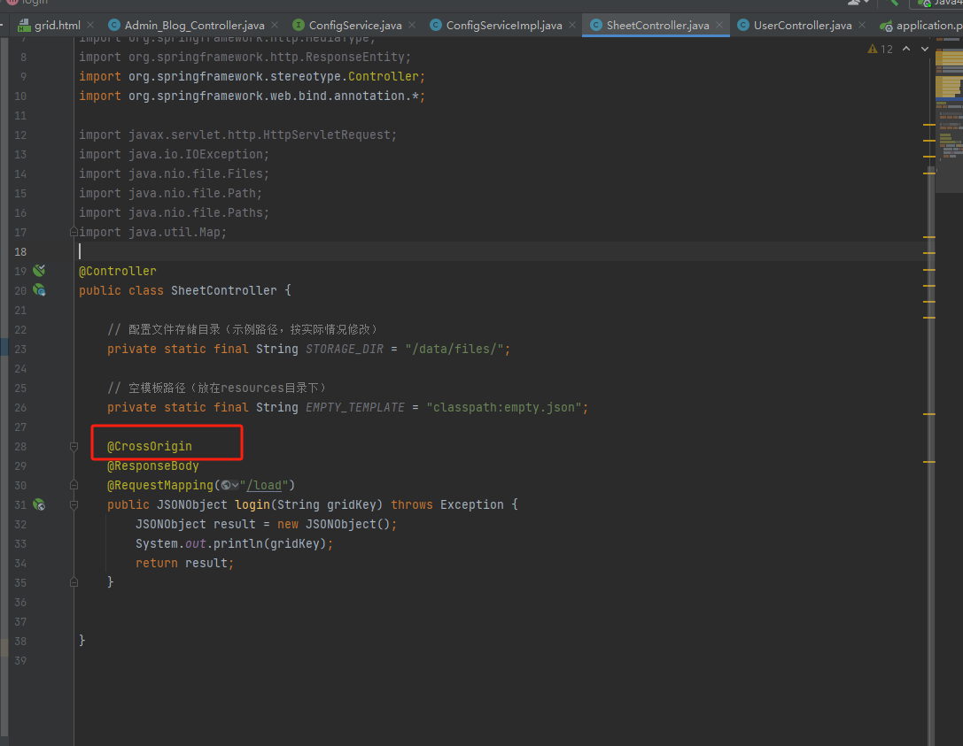Open the application properties tab
This screenshot has height=746, width=963.
(x=921, y=25)
